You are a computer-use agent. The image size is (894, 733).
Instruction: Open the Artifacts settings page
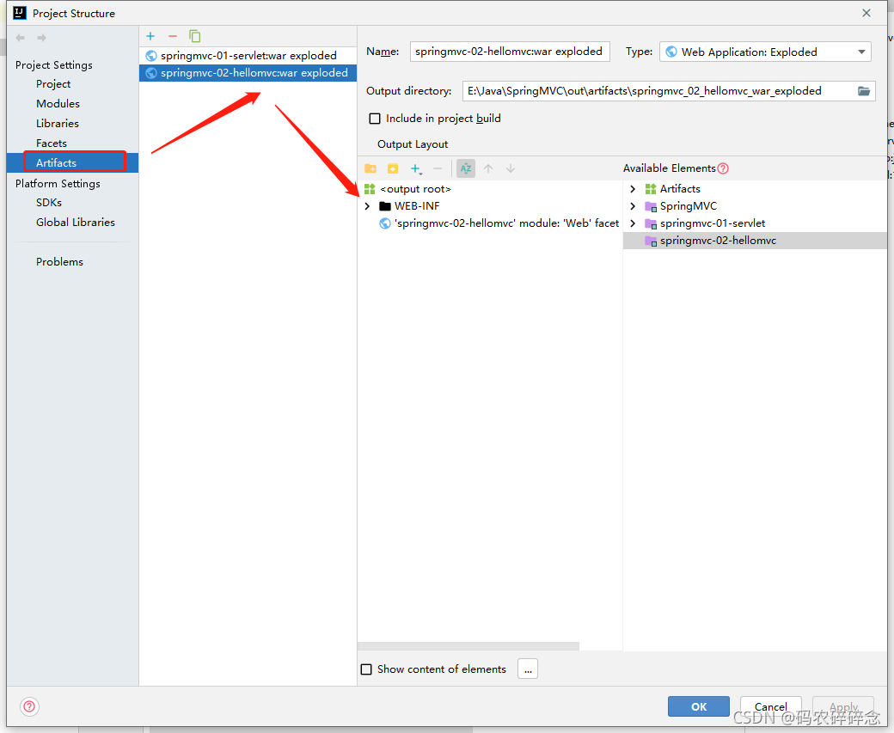click(72, 162)
